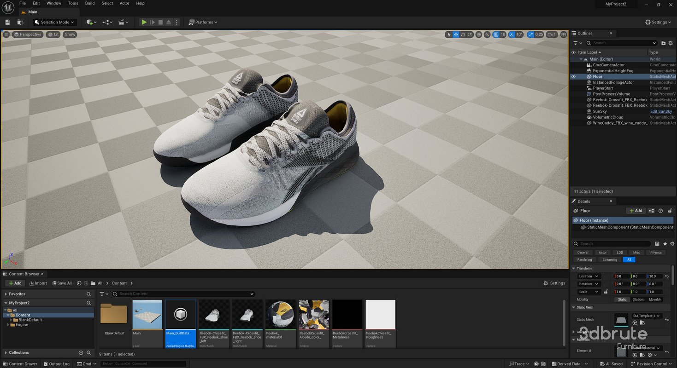Select the rotate transform gizmo tool
677x368 pixels.
[463, 34]
